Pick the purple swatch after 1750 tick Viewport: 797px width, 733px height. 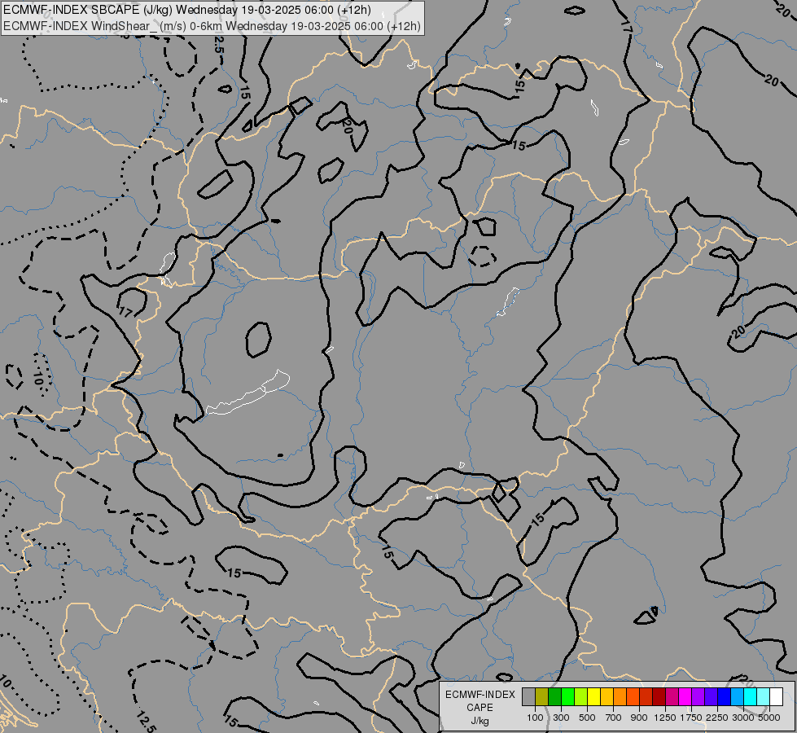point(698,696)
